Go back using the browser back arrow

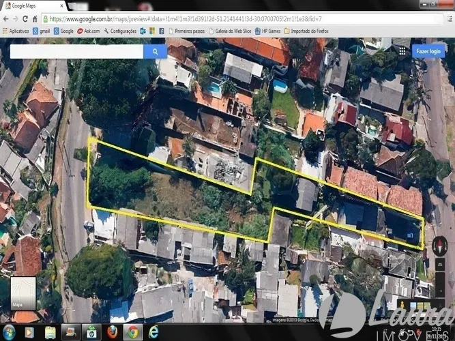pos(6,19)
